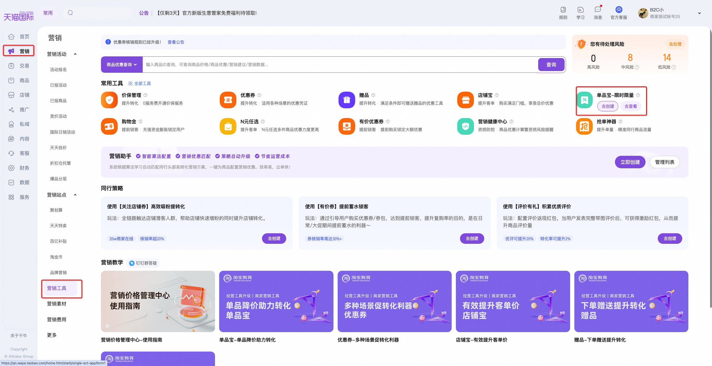
Task: Select 营销工具 submenu item
Action: (x=57, y=288)
